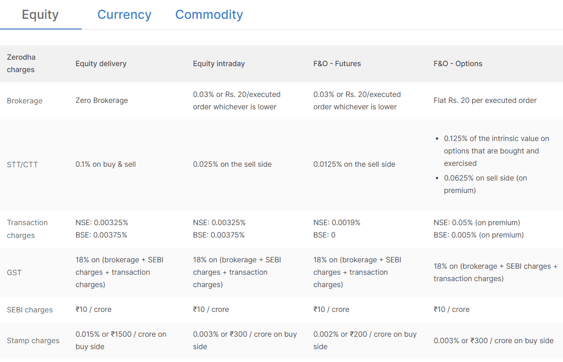This screenshot has width=563, height=362.
Task: Click the '0.0625% on sell side' bullet
Action: (485, 184)
